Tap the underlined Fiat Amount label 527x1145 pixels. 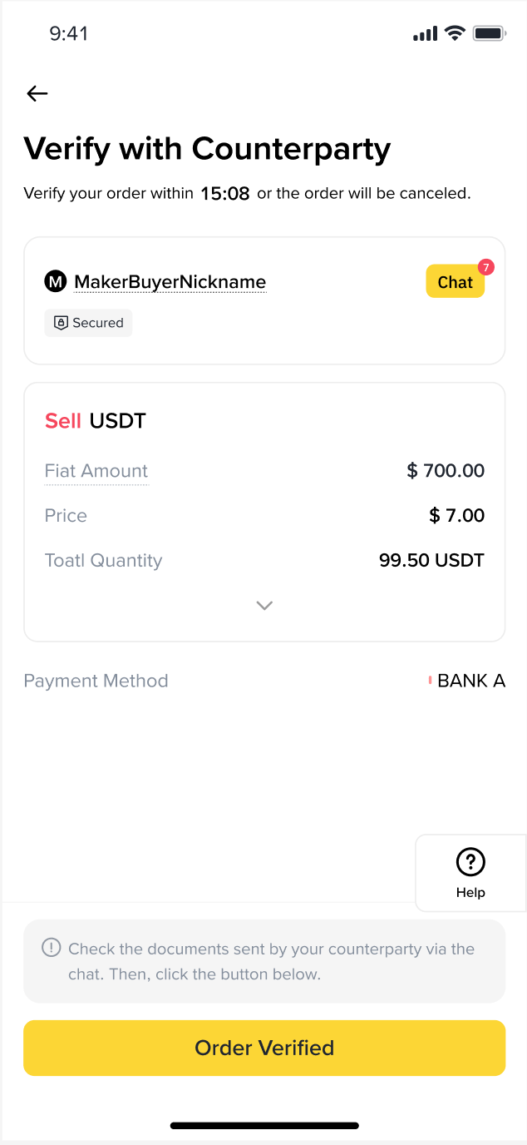pos(96,471)
